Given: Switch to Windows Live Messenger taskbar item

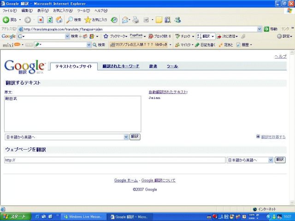Looking at the screenshot, I should point(83,217).
